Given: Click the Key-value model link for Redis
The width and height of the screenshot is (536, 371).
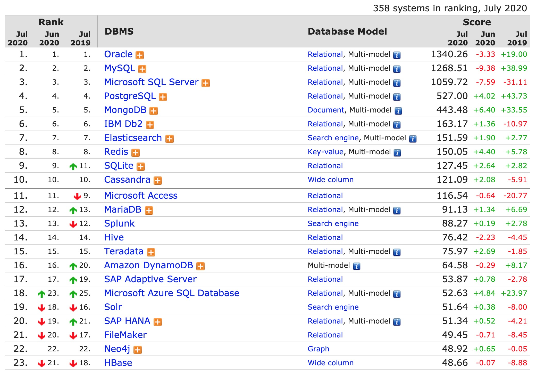Looking at the screenshot, I should coord(326,152).
